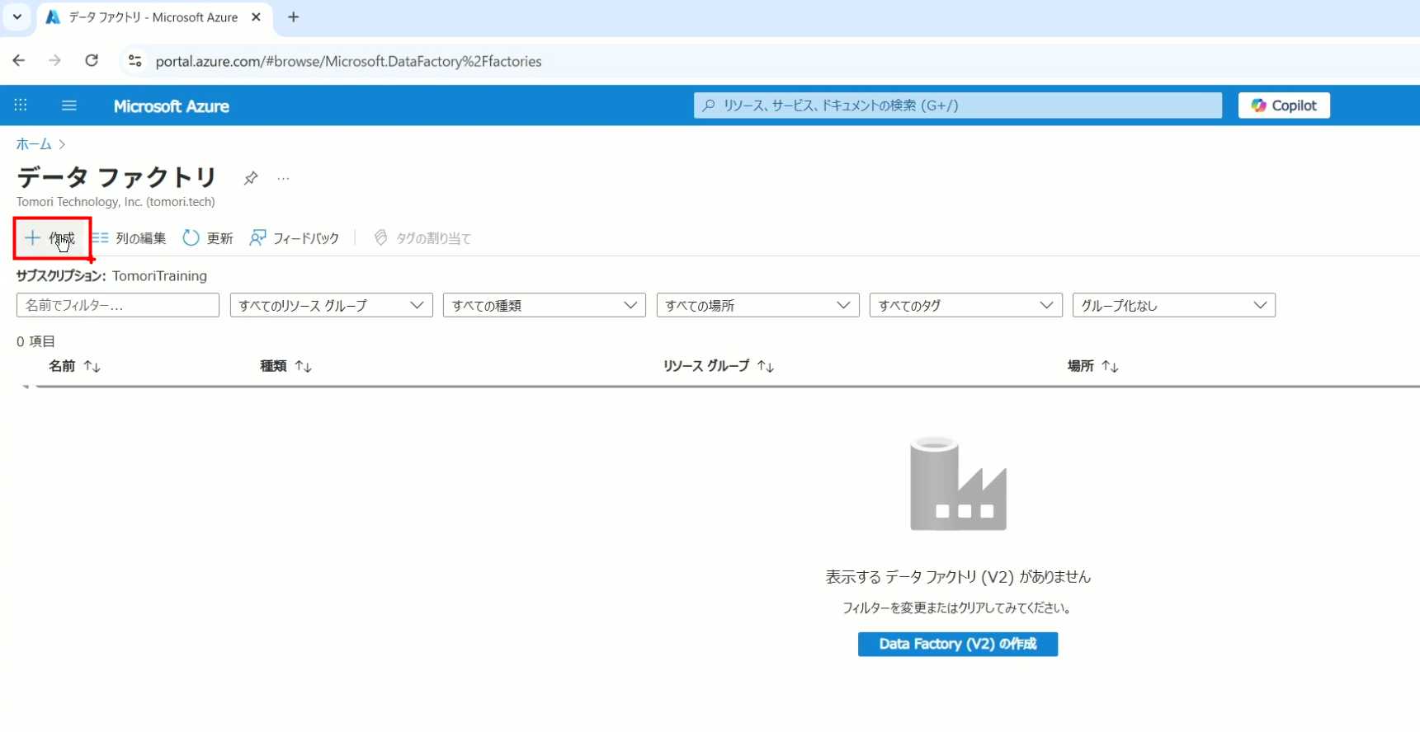Click the apps grid waffle icon
This screenshot has height=732, width=1420.
[21, 106]
